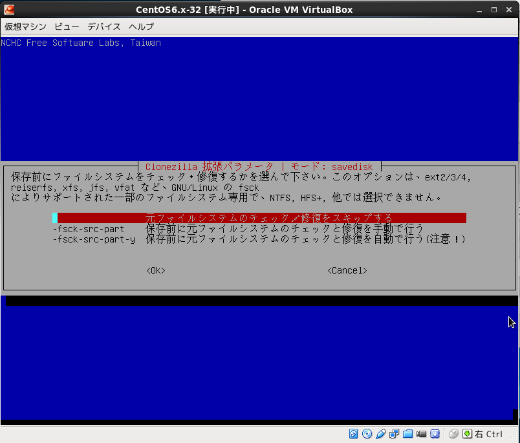Click the network adapters status icon
Viewport: 520px width, 443px height.
[395, 434]
